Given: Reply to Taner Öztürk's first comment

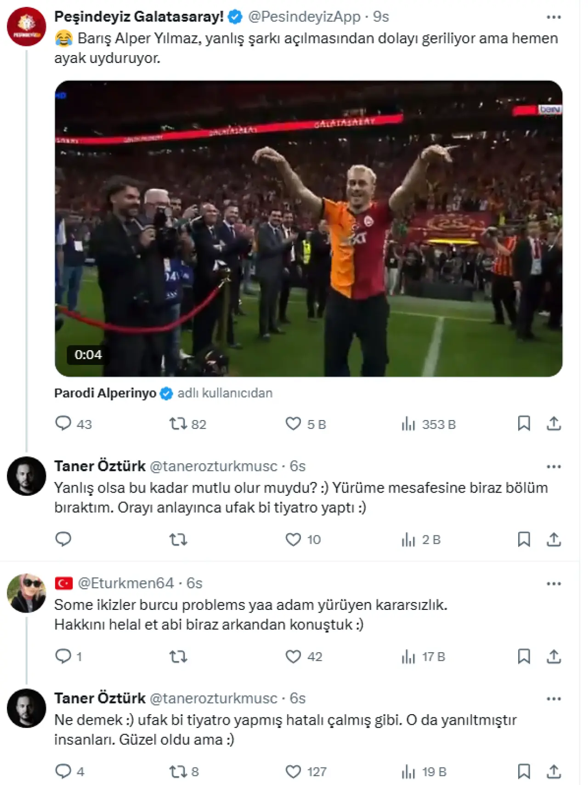Looking at the screenshot, I should coord(63,539).
